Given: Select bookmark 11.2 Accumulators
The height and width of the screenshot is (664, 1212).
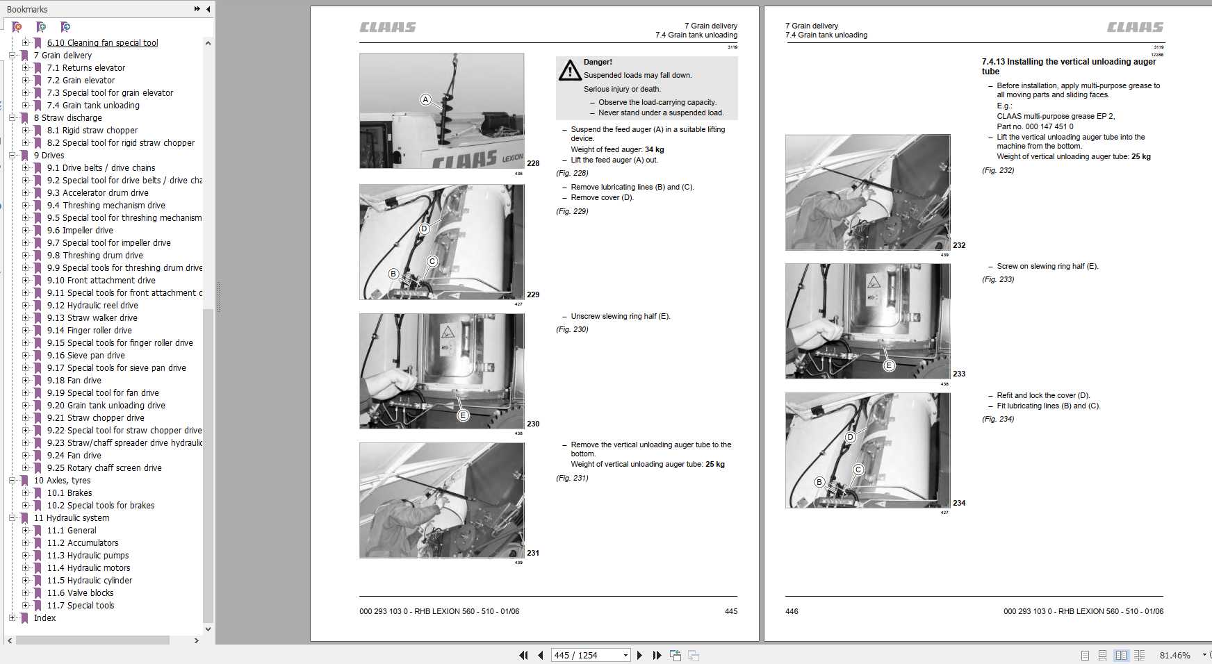Looking at the screenshot, I should [x=83, y=543].
